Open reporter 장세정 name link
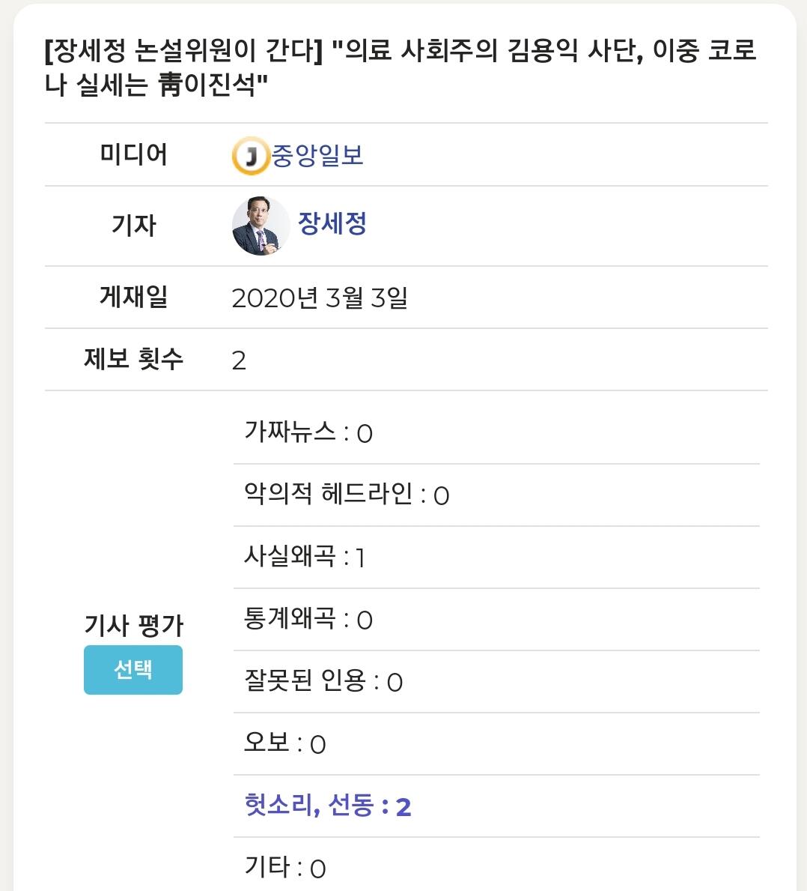 [x=332, y=223]
